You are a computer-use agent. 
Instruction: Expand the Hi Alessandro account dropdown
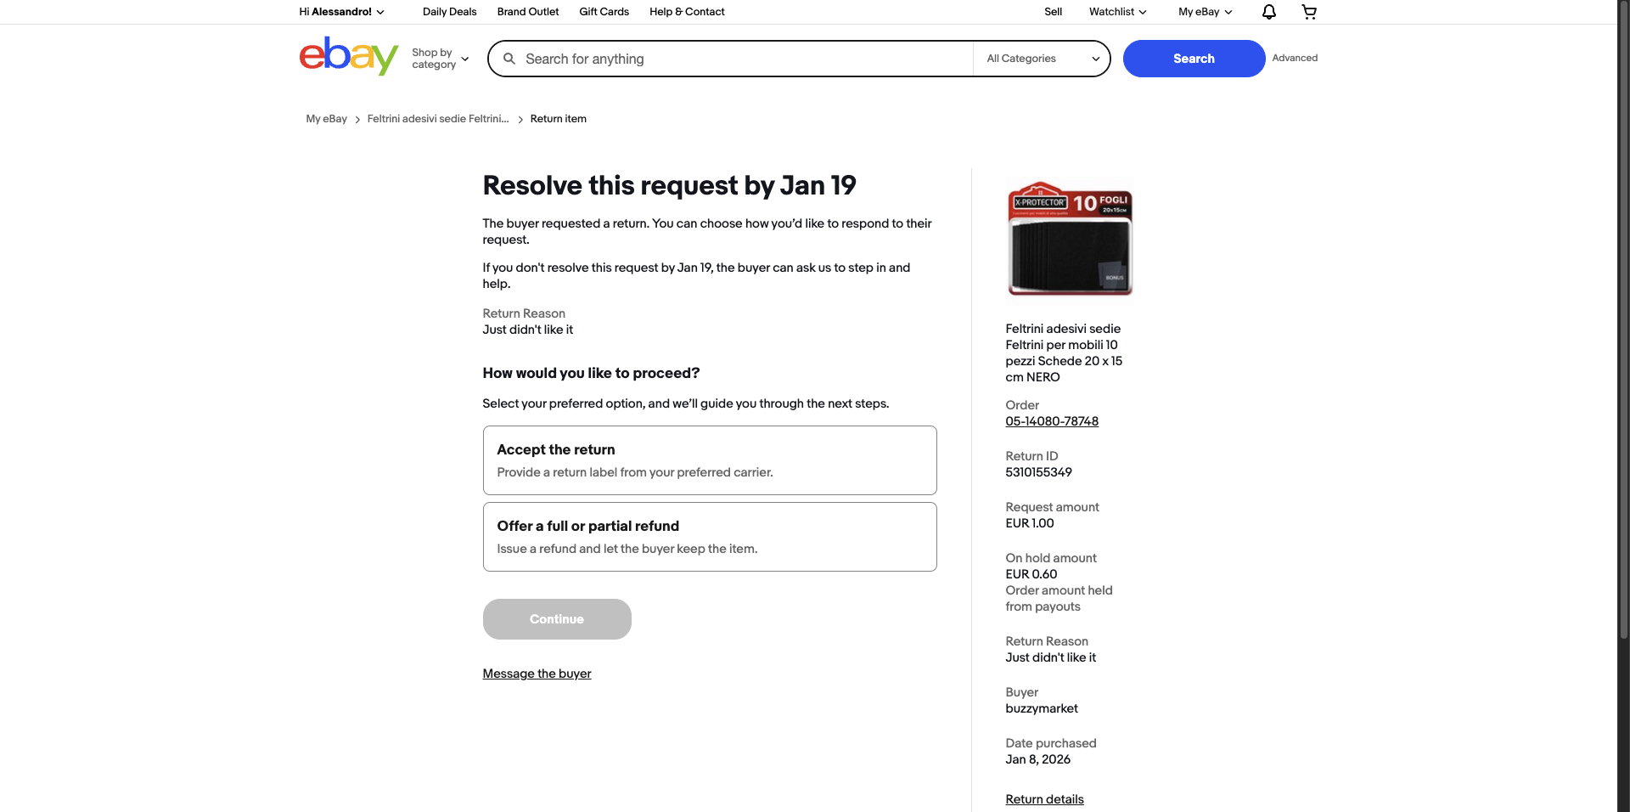coord(342,12)
